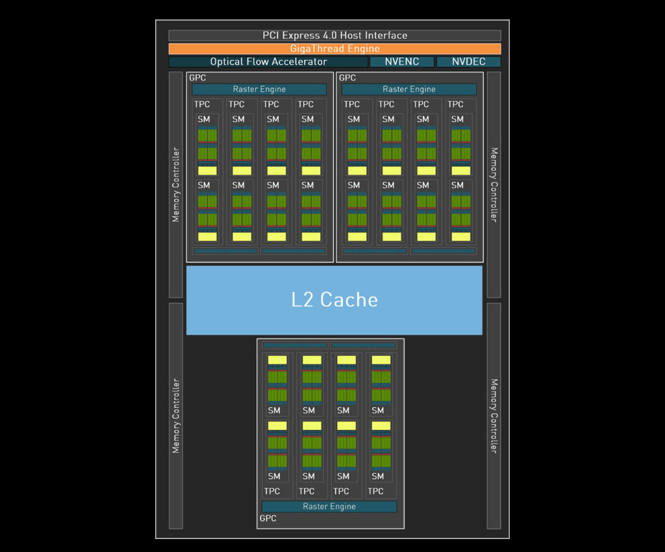Click the leftmost TPC label in bottom GPC
This screenshot has height=552, width=665.
(272, 492)
